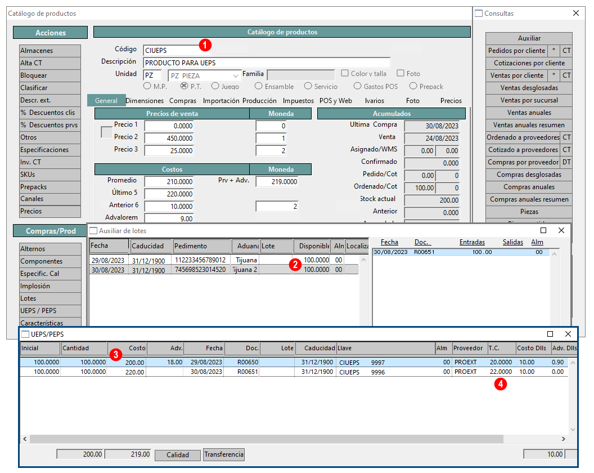Click the CT button beside Pedidos por cliente
The height and width of the screenshot is (473, 594).
[566, 51]
